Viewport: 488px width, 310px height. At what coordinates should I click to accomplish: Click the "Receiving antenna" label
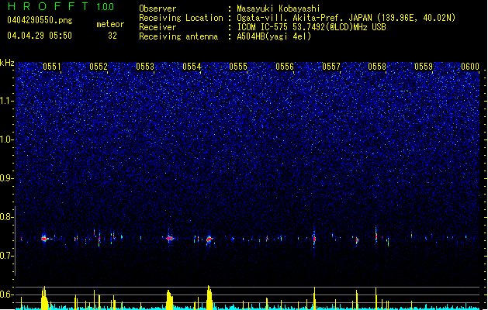coord(178,36)
